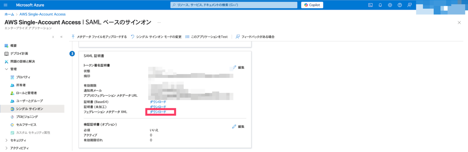The width and height of the screenshot is (468, 152).
Task: Click シングル サインオン モードの変更
Action: 156,37
